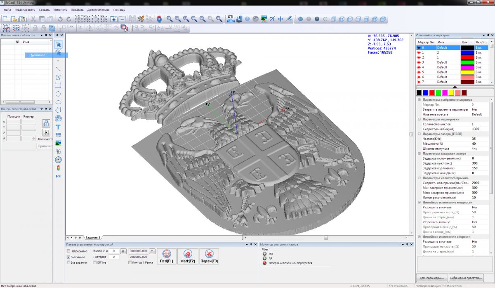The width and height of the screenshot is (495, 288).
Task: Click the four-arrow Move icon
Action: click(x=280, y=19)
